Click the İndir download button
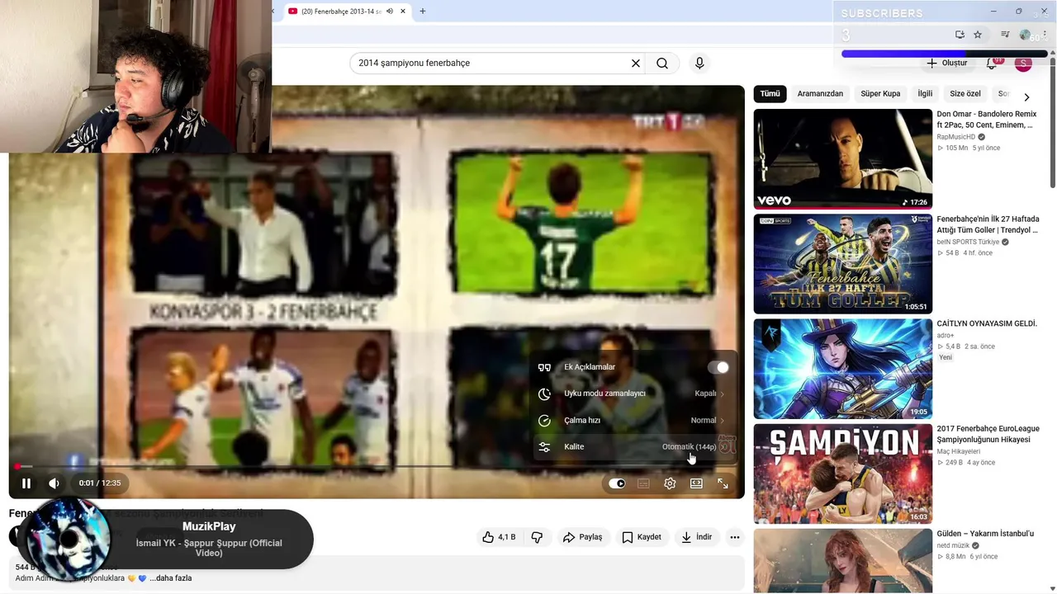 696,537
